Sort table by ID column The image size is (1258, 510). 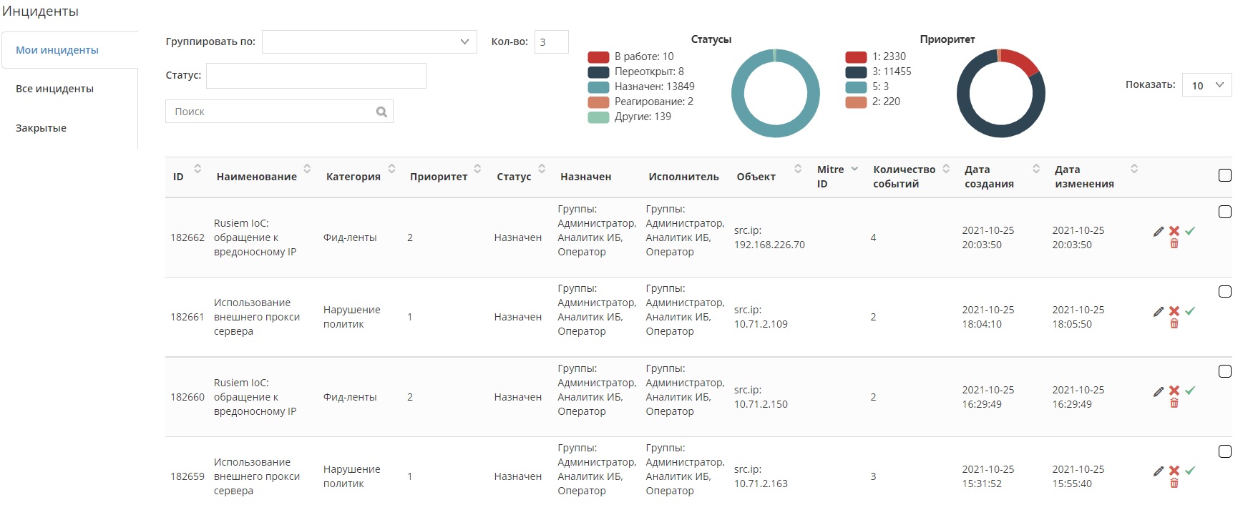point(198,169)
